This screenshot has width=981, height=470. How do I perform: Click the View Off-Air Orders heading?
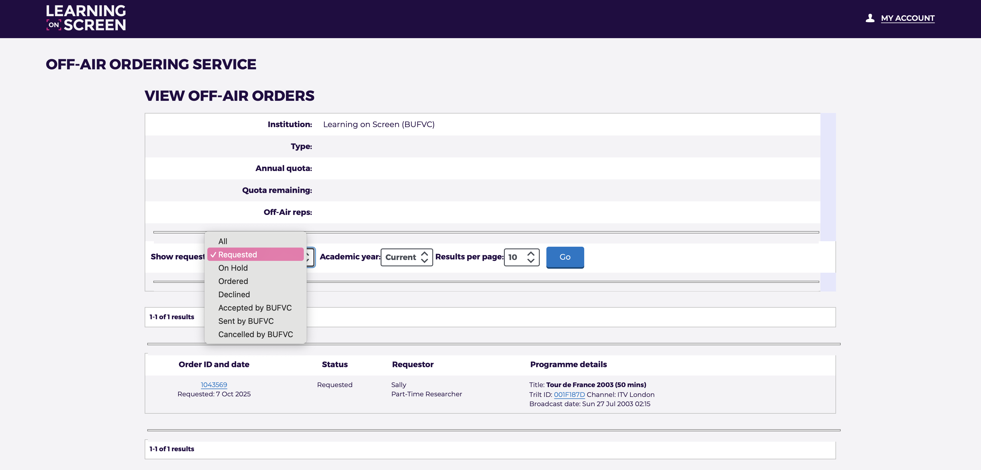click(x=230, y=96)
